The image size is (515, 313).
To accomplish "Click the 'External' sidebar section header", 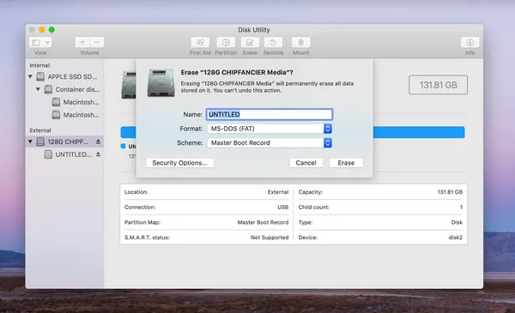I will point(40,130).
